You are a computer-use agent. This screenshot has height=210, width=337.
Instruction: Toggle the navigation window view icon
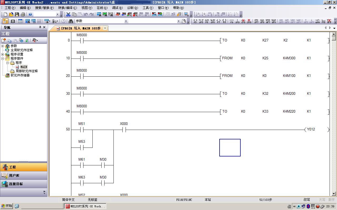[x=5, y=21]
